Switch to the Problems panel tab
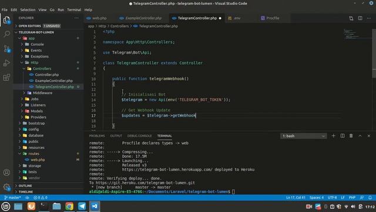This screenshot has height=212, width=376. [x=97, y=136]
